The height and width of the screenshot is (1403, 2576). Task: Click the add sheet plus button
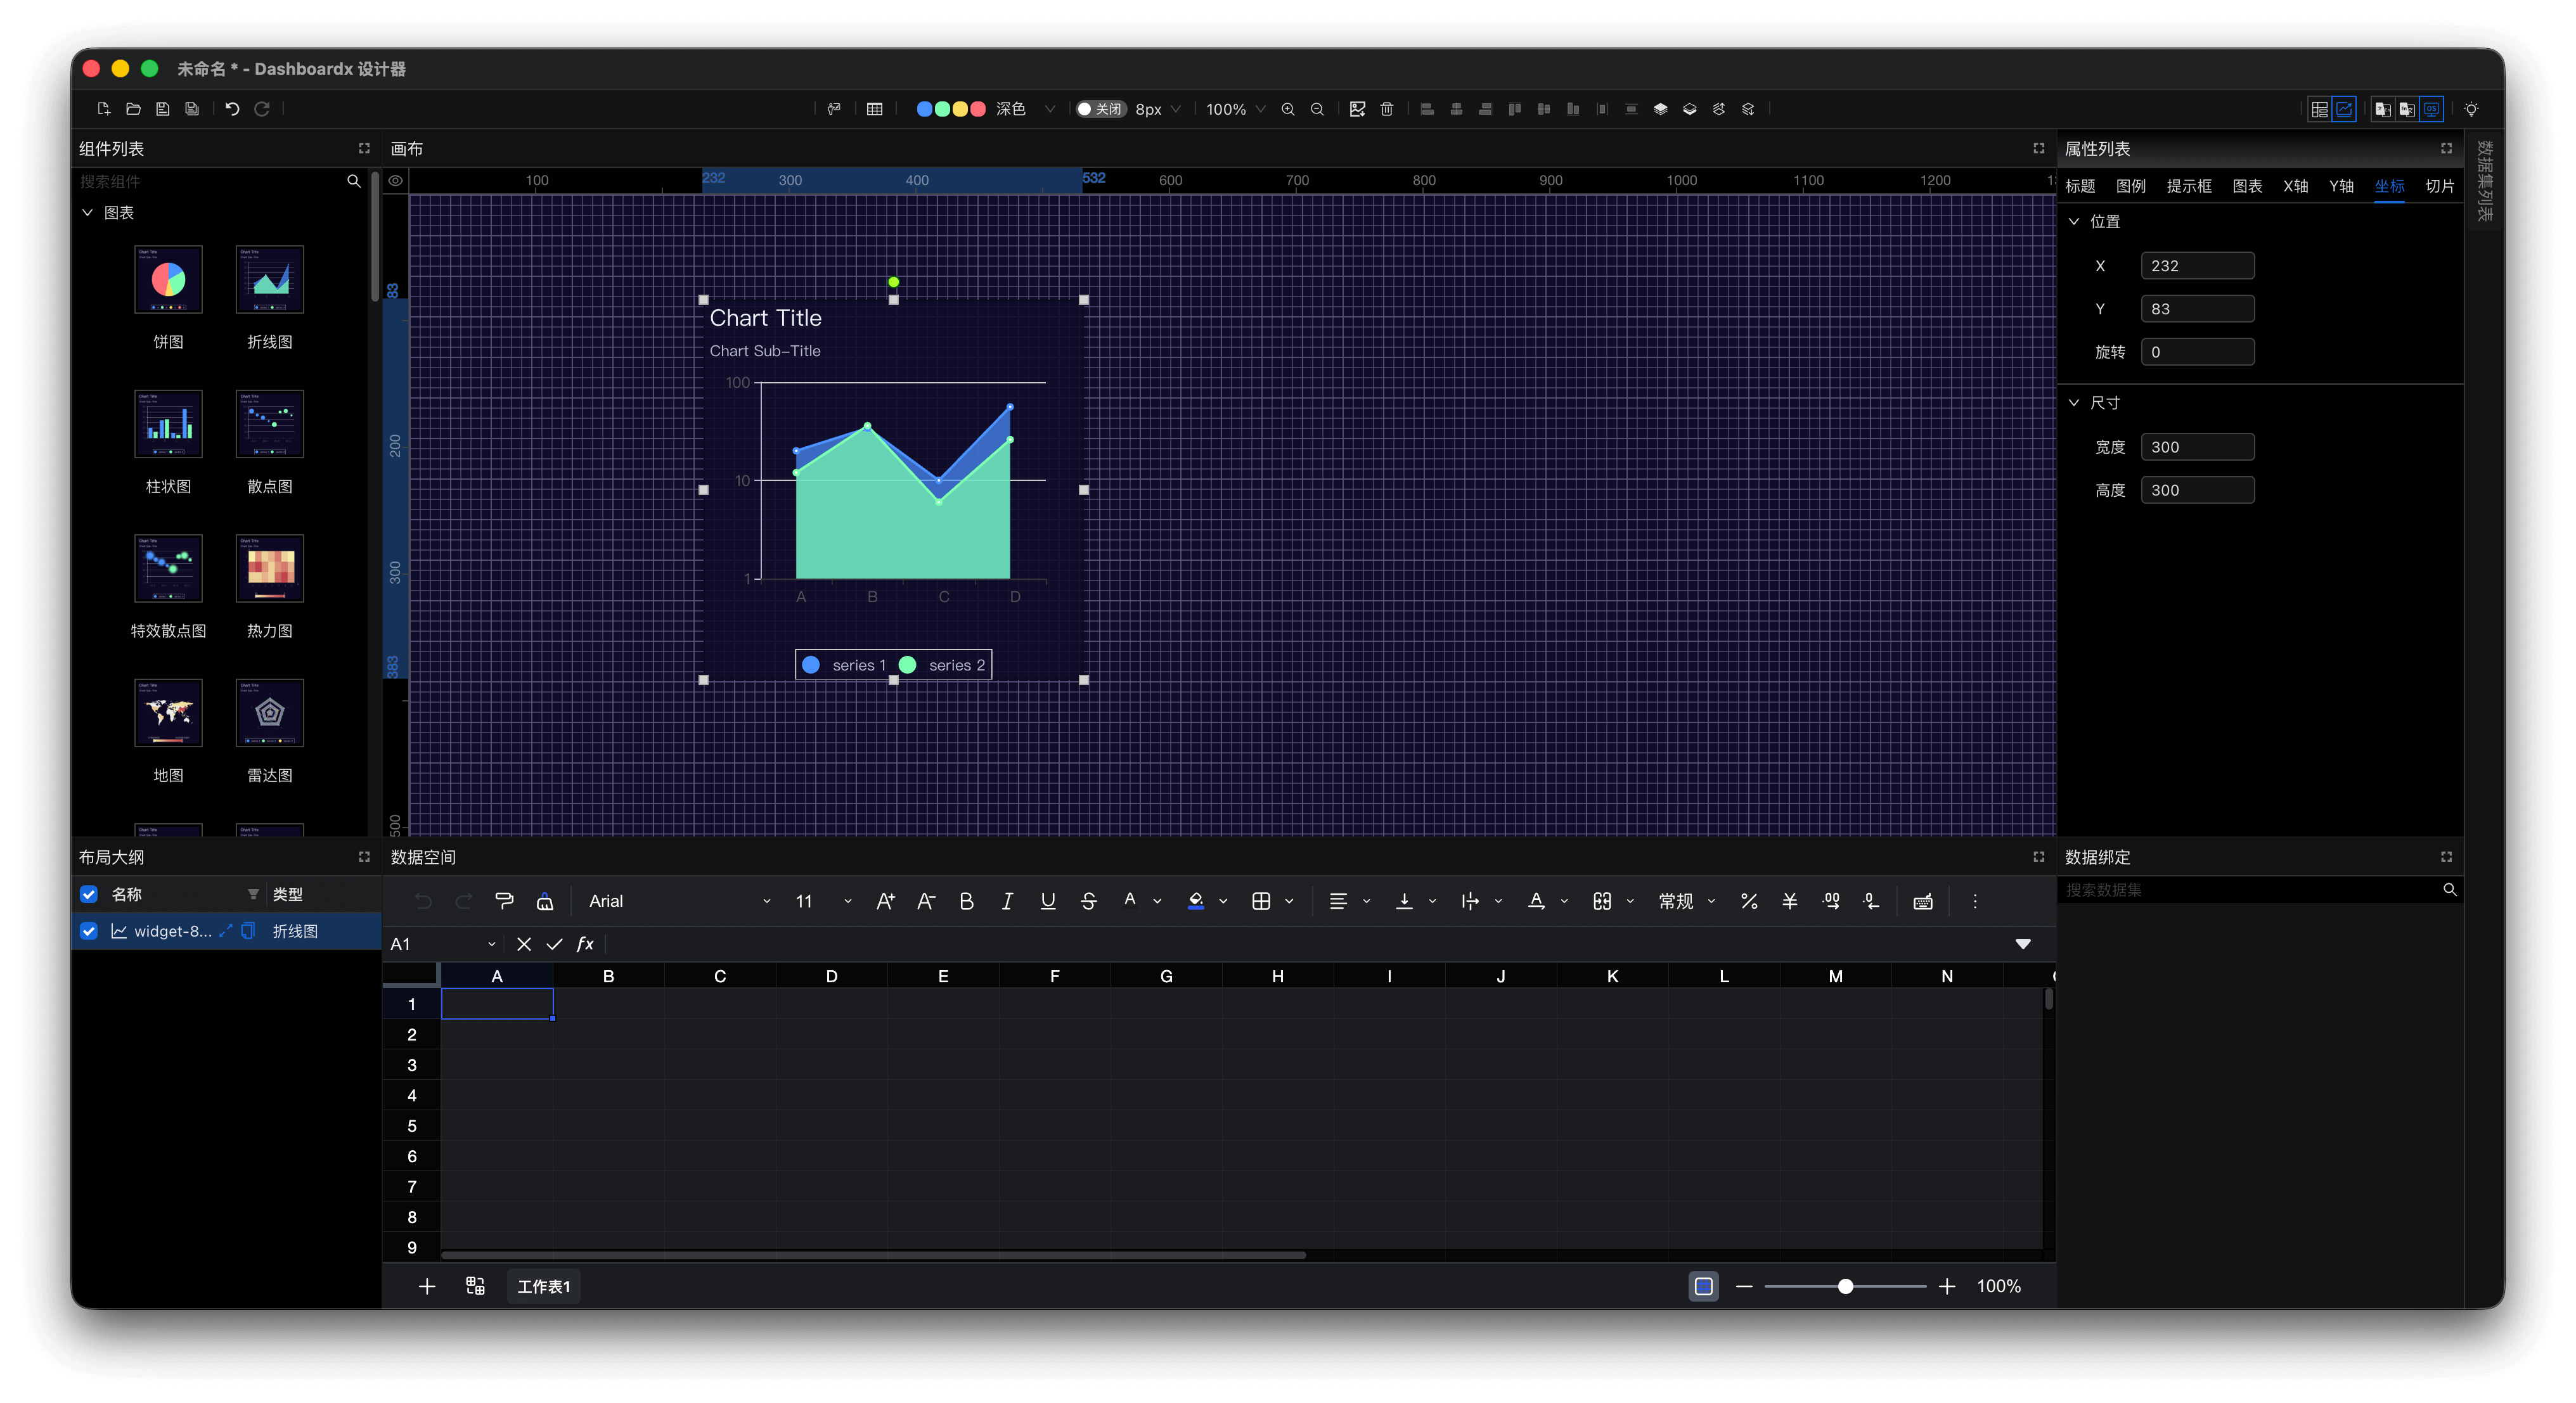[427, 1286]
